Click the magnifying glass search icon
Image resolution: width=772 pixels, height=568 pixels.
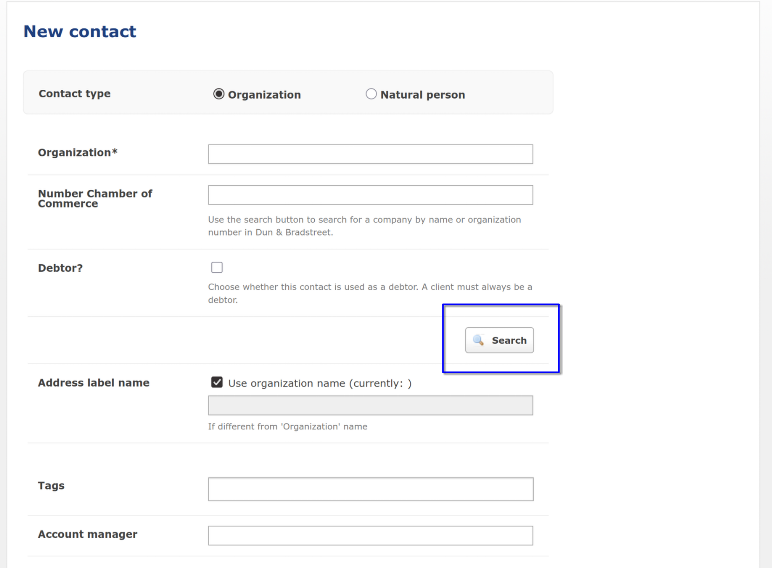pyautogui.click(x=479, y=340)
